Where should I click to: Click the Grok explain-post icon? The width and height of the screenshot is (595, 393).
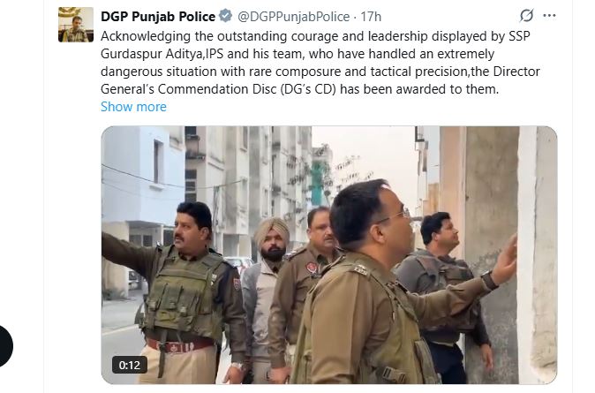click(x=526, y=16)
